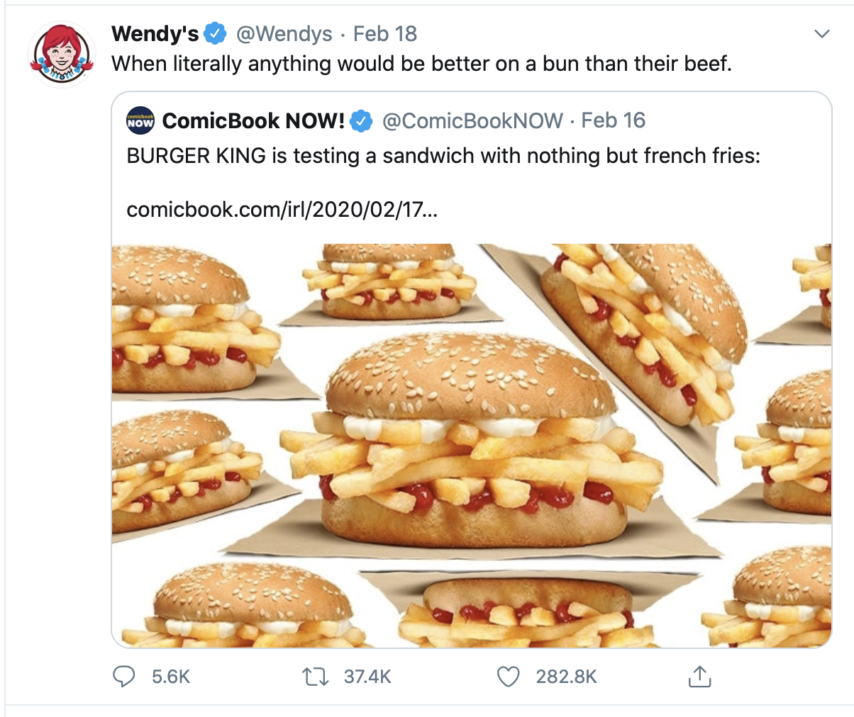854x717 pixels.
Task: Click the Feb 18 timestamp
Action: 385,33
